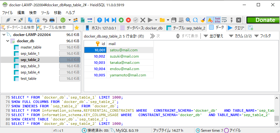Select sep_table_1 in the tree
280x133 pixels.
tap(30, 54)
